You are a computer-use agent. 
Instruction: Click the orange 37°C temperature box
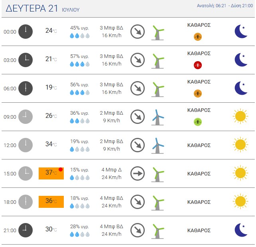coord(51,173)
